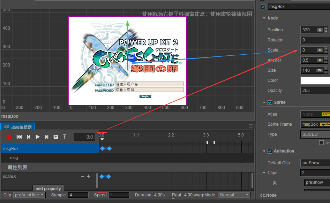Viewport: 330px width, 203px height.
Task: Collapse the Node section
Action: coord(264,18)
